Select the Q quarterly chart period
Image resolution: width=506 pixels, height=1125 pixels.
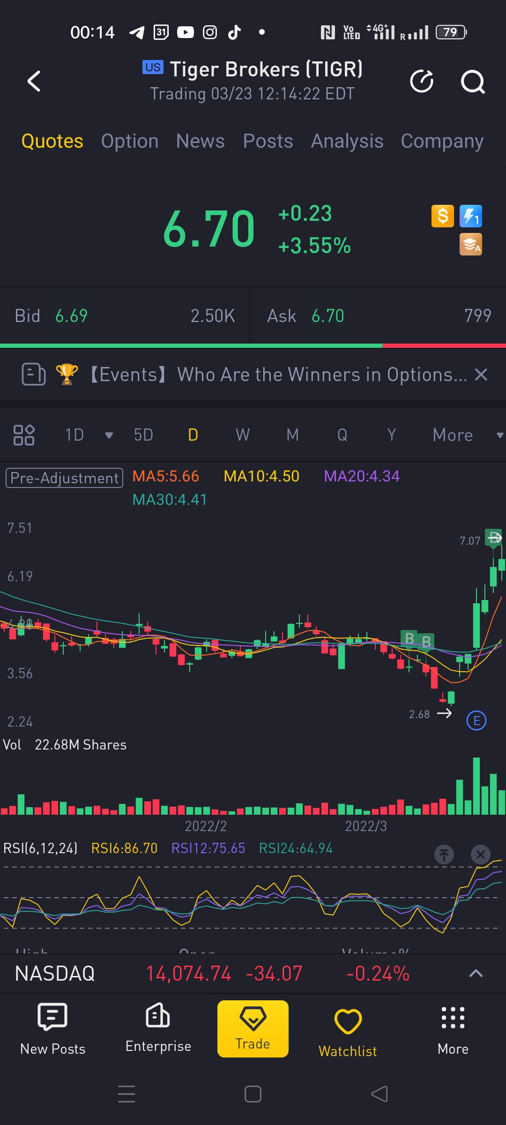click(342, 435)
